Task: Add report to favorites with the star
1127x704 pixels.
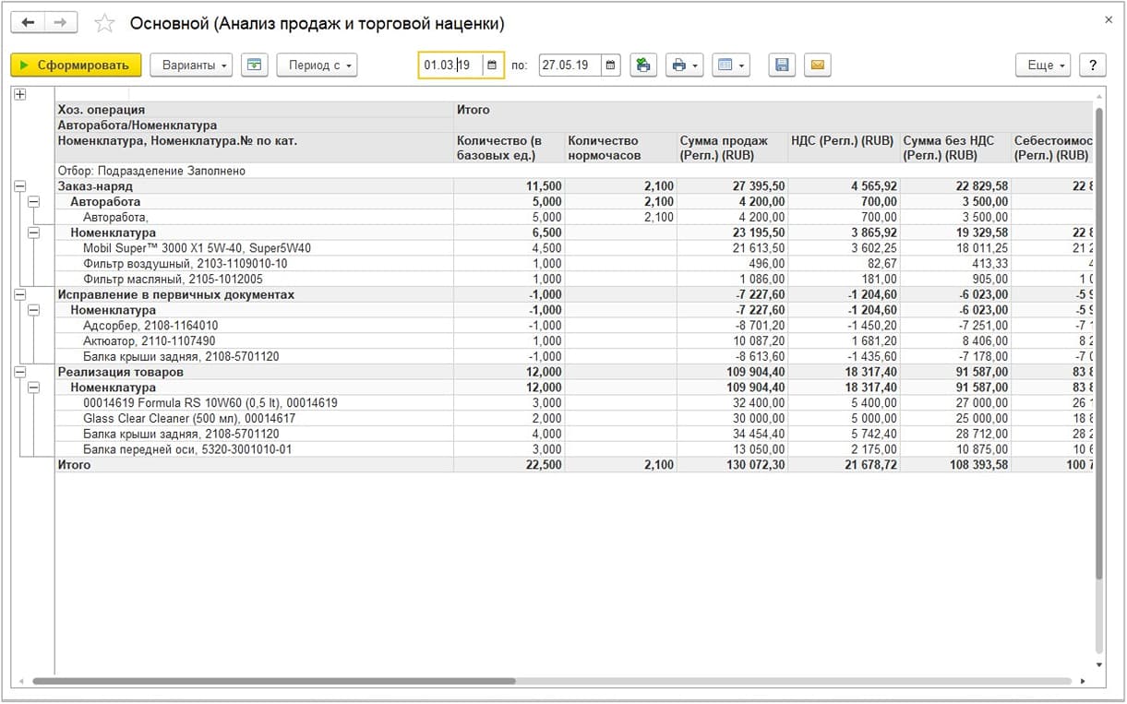Action: [104, 24]
